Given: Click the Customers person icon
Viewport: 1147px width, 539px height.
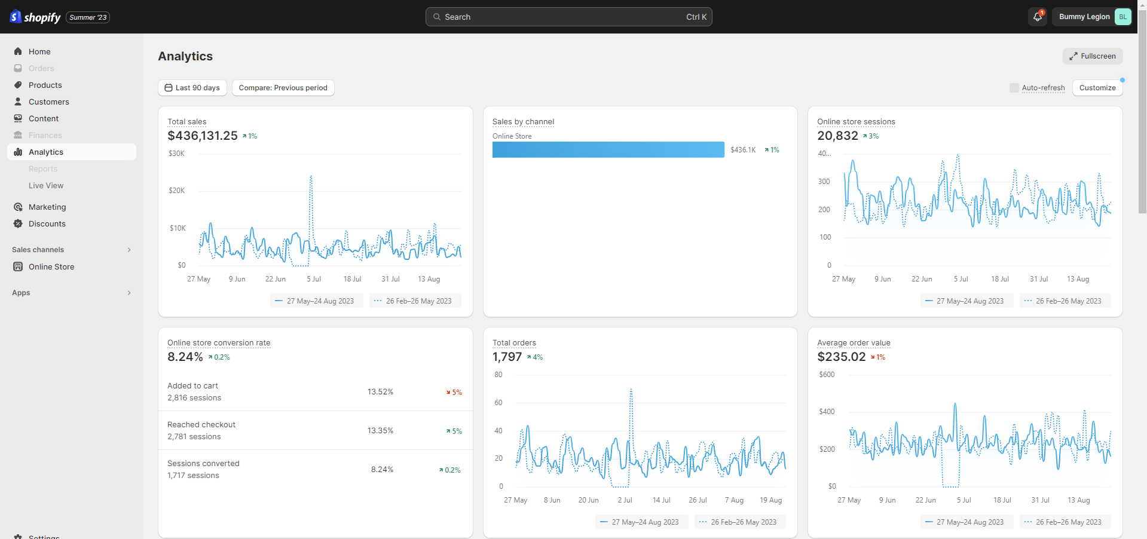Looking at the screenshot, I should (x=18, y=102).
